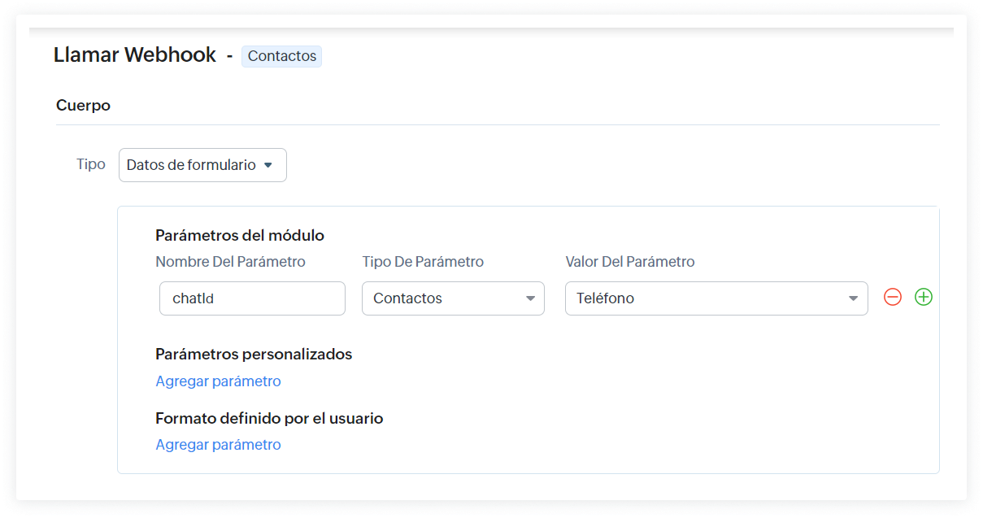Click the Parámetros personalizados heading
Screen dimensions: 983x518
coord(254,354)
